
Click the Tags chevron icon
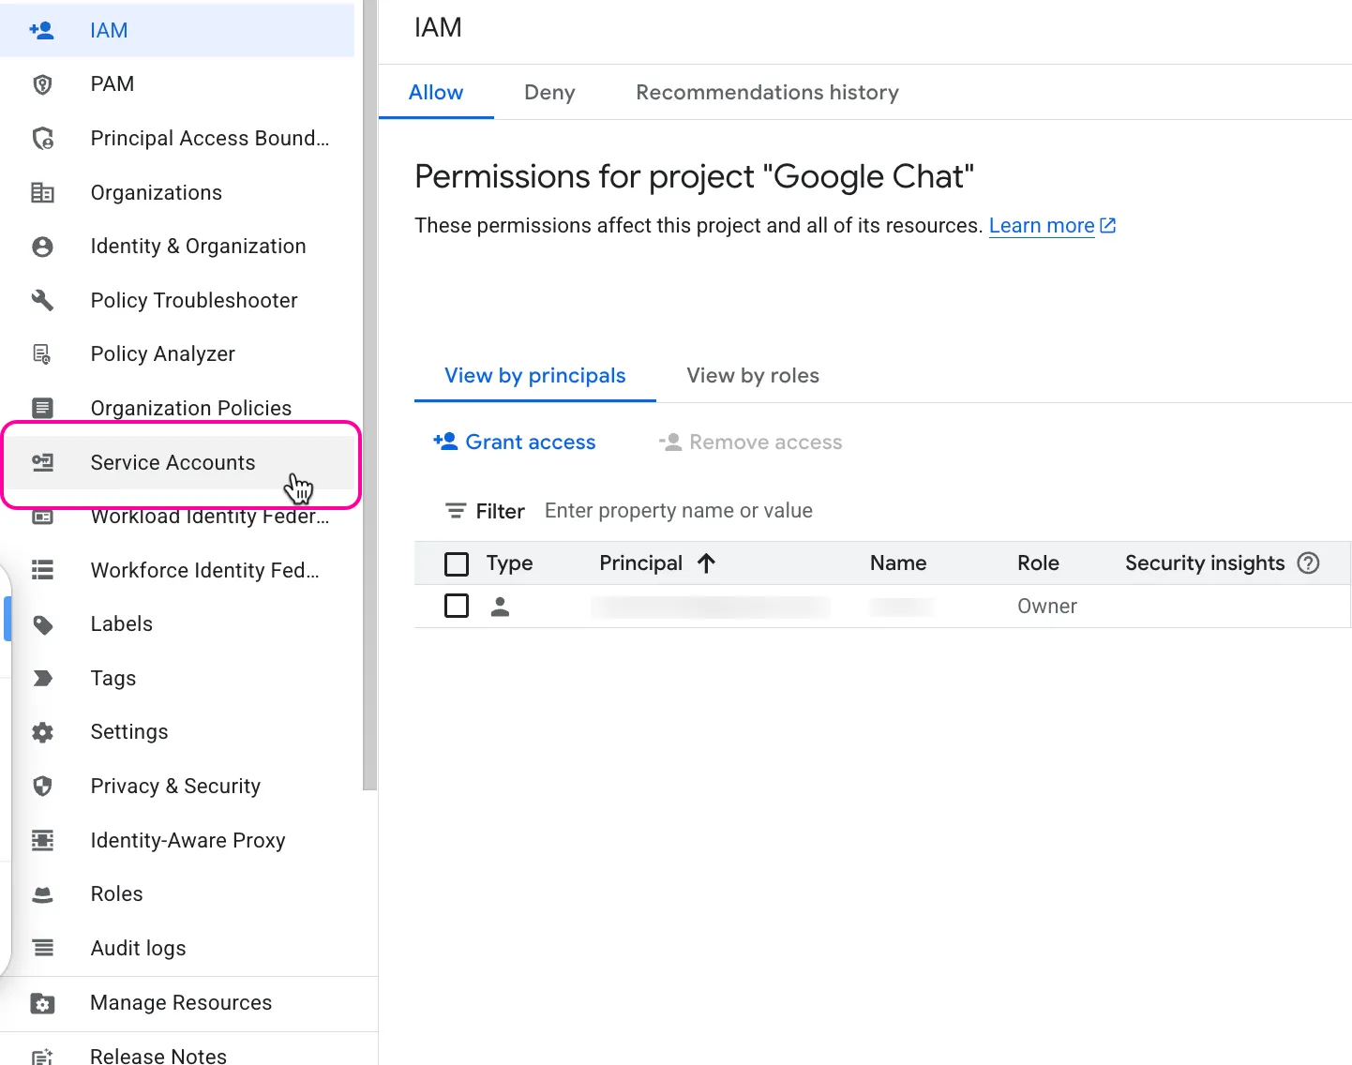42,678
